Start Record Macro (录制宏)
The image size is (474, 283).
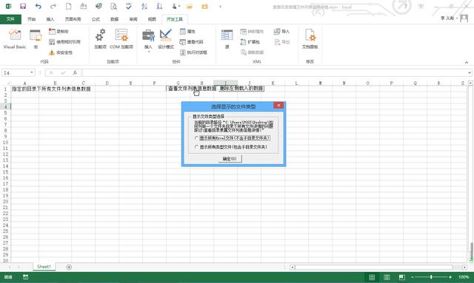coord(59,31)
